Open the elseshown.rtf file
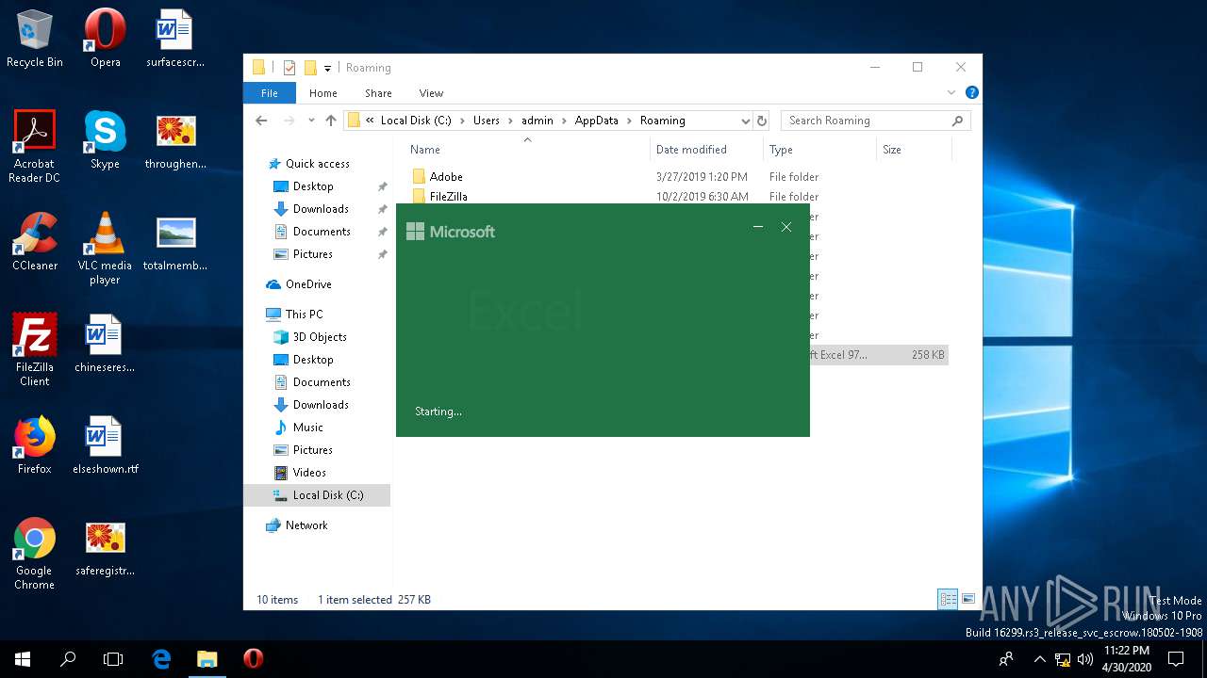The width and height of the screenshot is (1207, 678). point(105,445)
